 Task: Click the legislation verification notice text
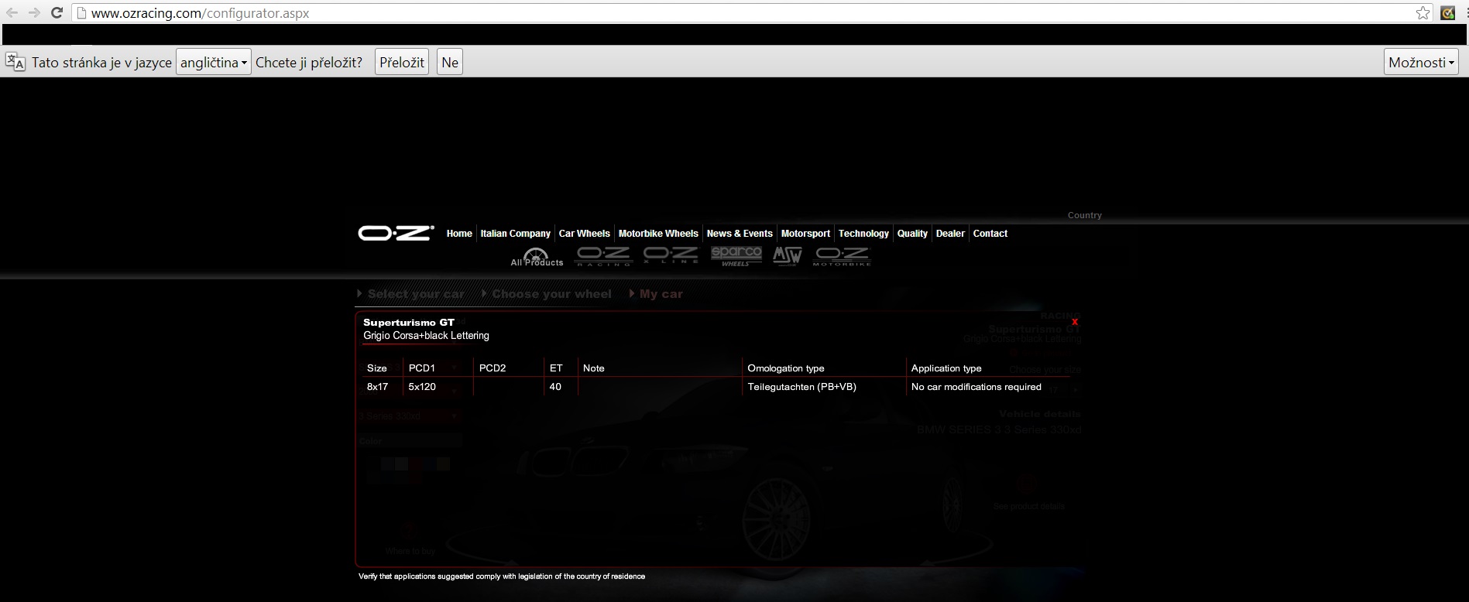click(x=502, y=576)
